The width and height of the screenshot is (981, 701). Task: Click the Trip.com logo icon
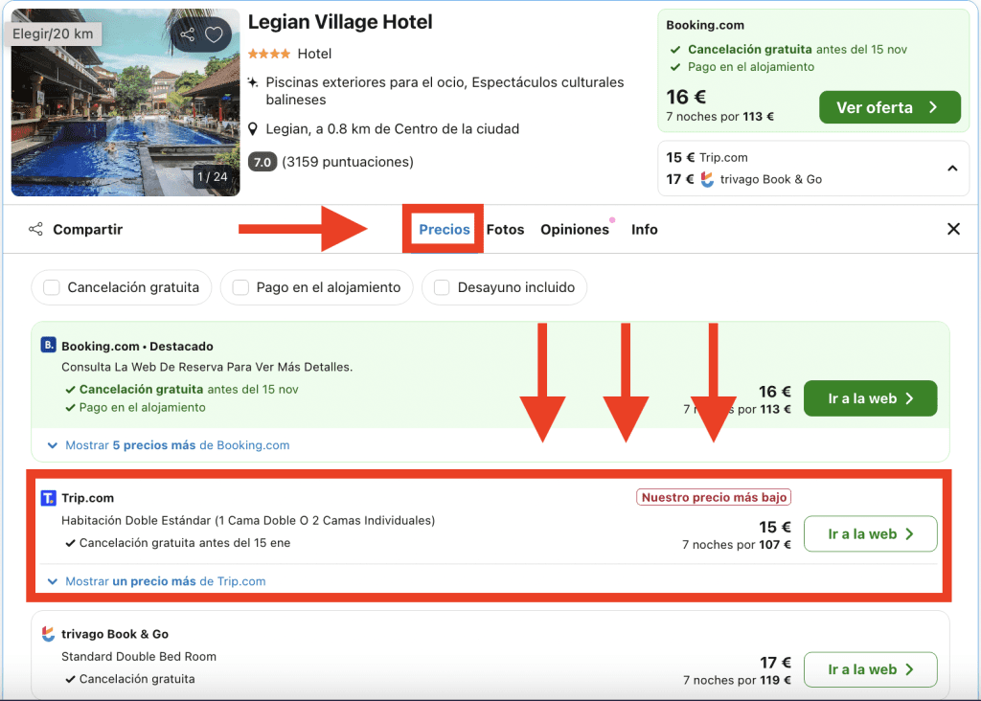pos(49,498)
